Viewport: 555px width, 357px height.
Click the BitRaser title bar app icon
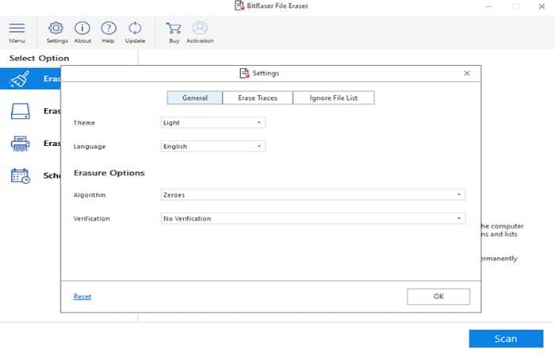coord(239,6)
